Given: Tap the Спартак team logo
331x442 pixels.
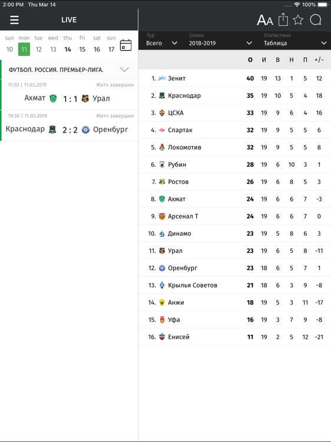Looking at the screenshot, I should pyautogui.click(x=162, y=130).
